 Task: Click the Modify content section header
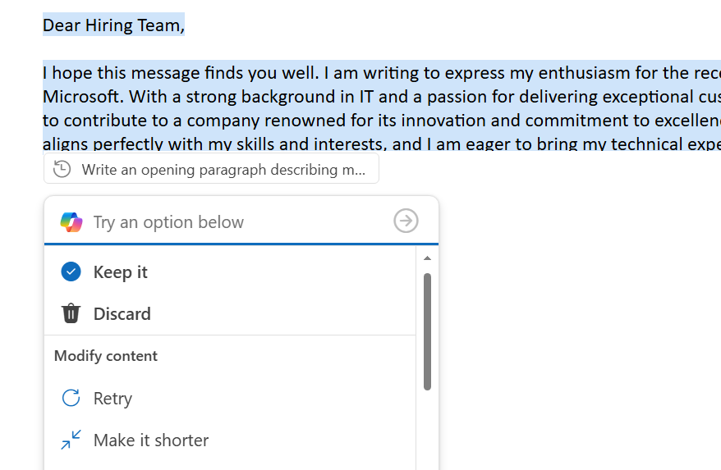coord(106,356)
